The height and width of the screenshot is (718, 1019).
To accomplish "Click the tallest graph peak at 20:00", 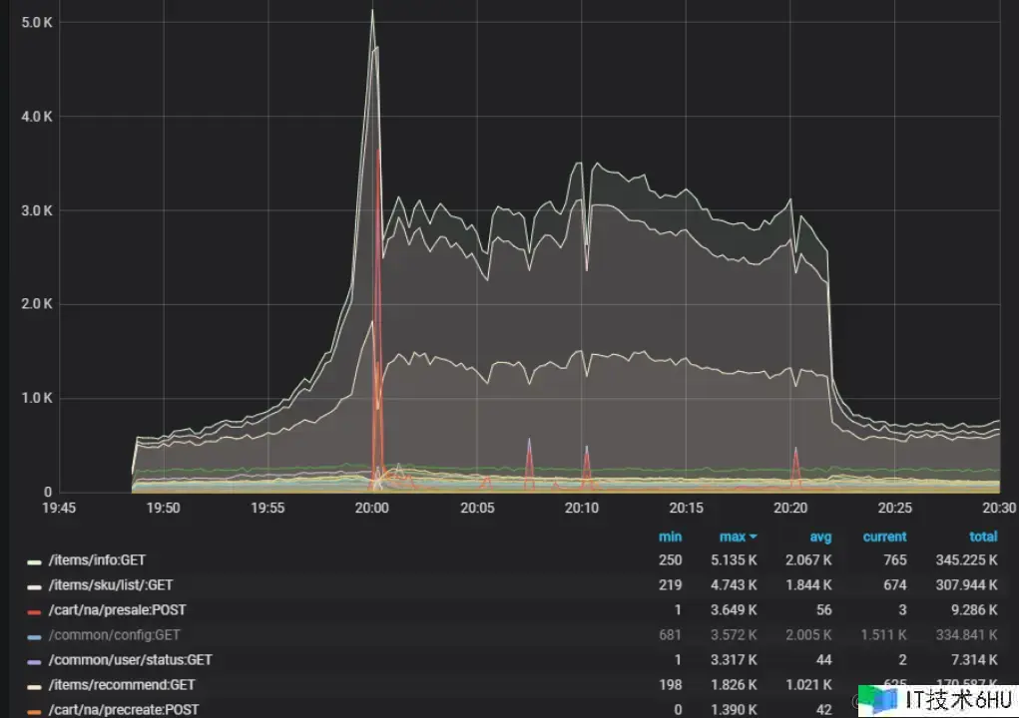I will point(372,12).
